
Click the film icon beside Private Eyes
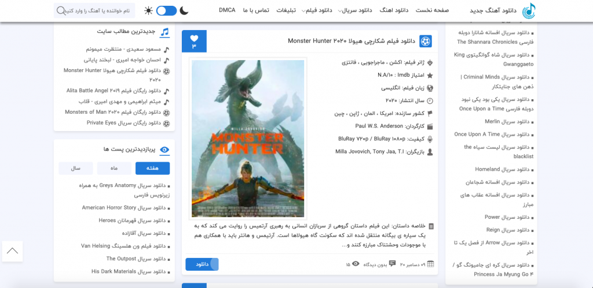click(x=167, y=124)
